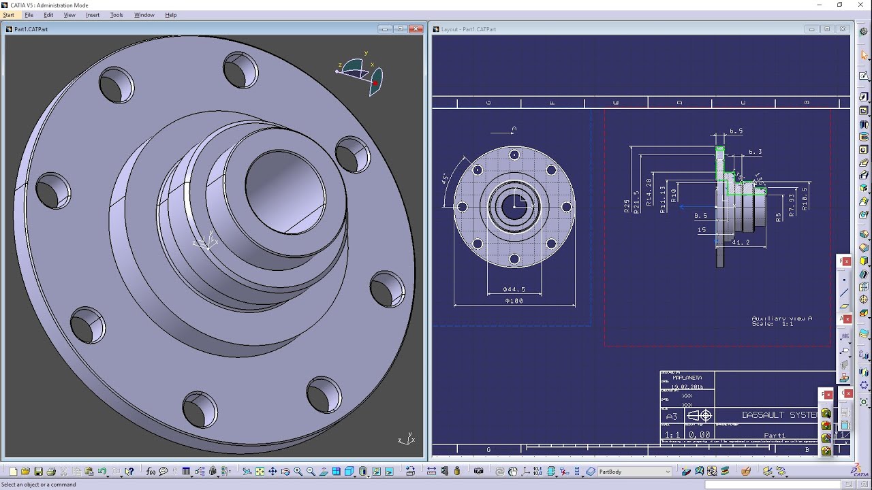Click the Part1 title block text

pos(775,436)
